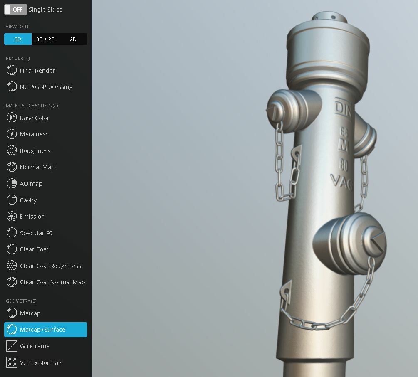The image size is (418, 377).
Task: Select the Clear Coat icon
Action: pyautogui.click(x=12, y=249)
